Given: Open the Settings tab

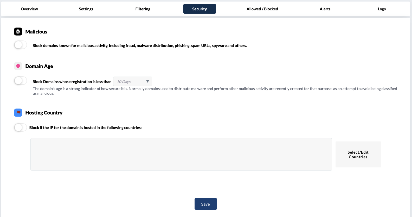Looking at the screenshot, I should [86, 9].
